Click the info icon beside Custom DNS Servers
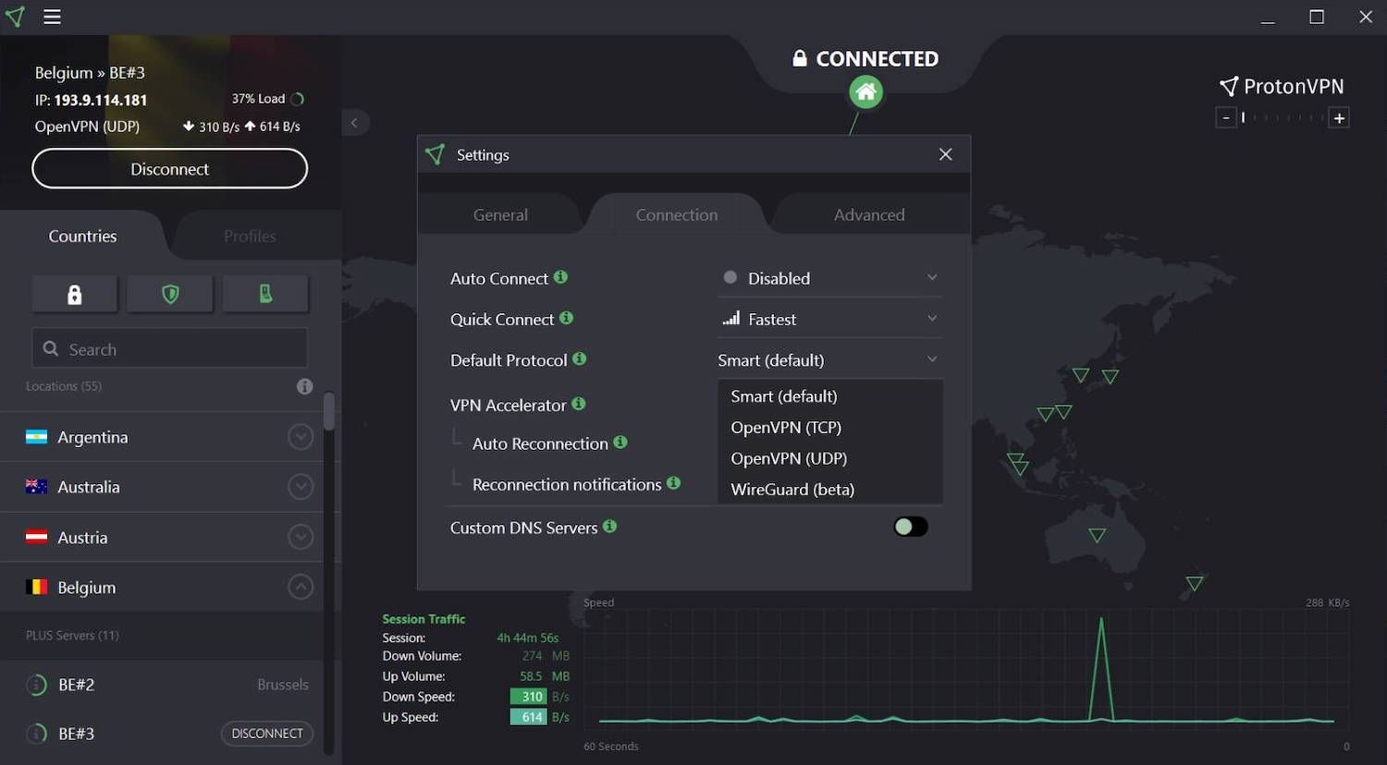The width and height of the screenshot is (1387, 765). [610, 527]
